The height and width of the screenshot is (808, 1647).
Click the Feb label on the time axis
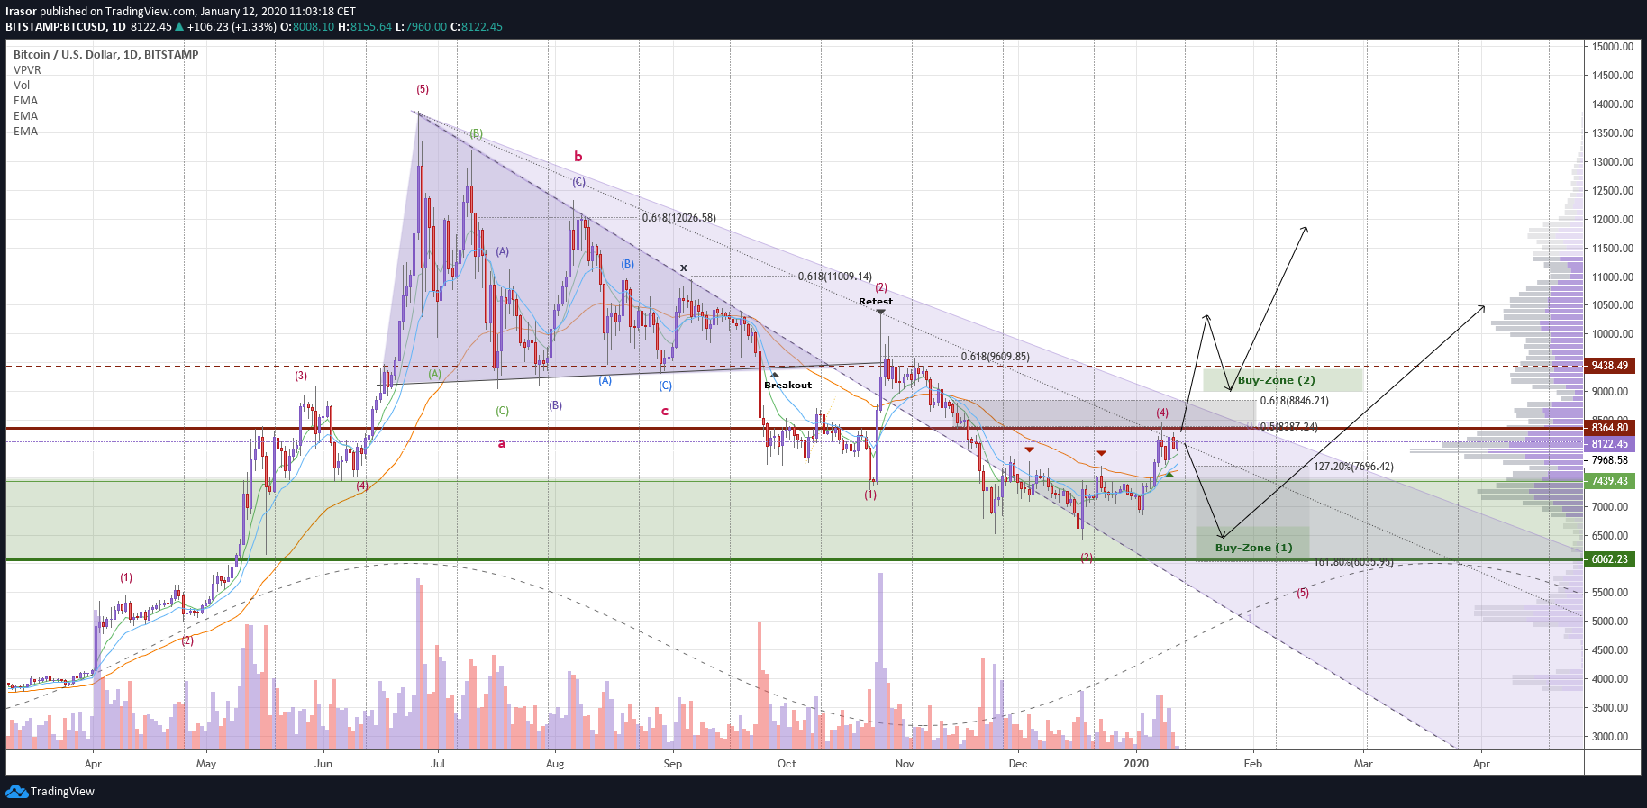point(1252,764)
